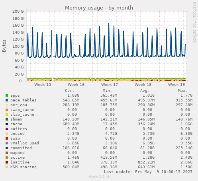Click the 'committed' legend label
The image size is (198, 181).
(21, 148)
